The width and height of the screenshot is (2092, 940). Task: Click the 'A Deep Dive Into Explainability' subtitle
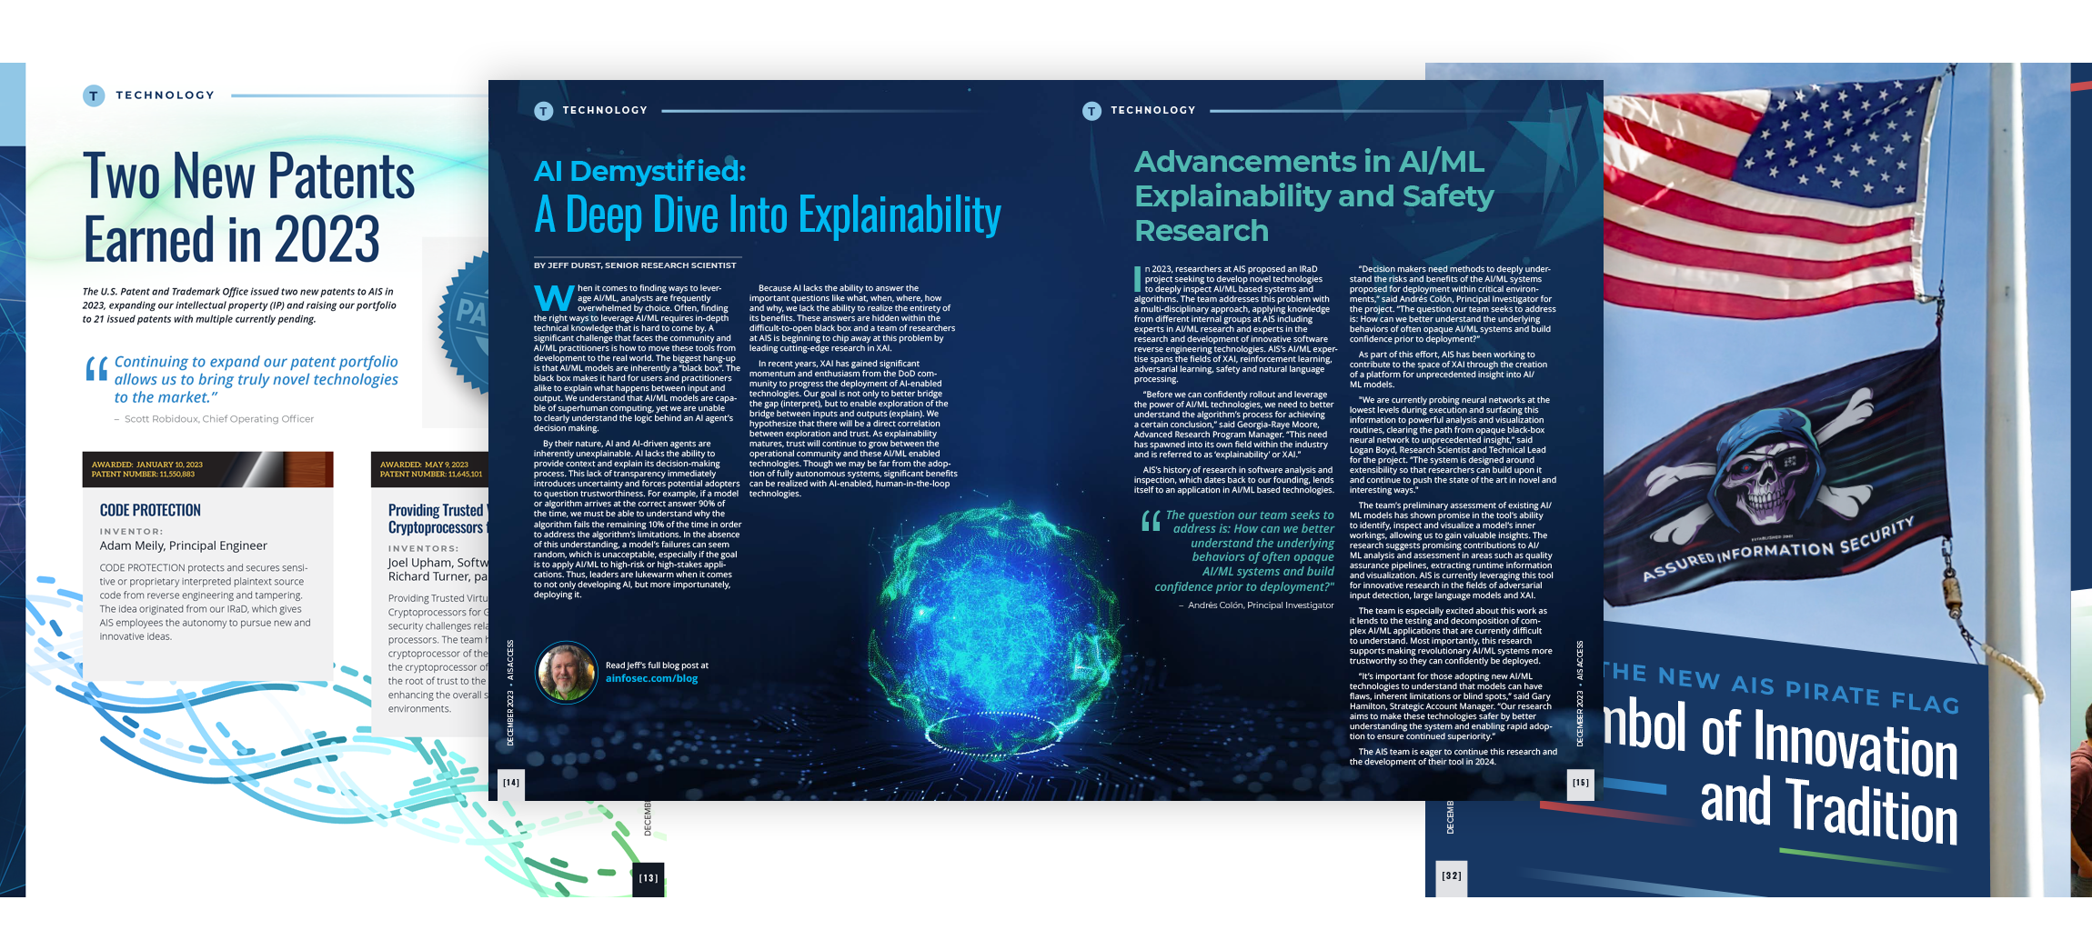[x=768, y=215]
